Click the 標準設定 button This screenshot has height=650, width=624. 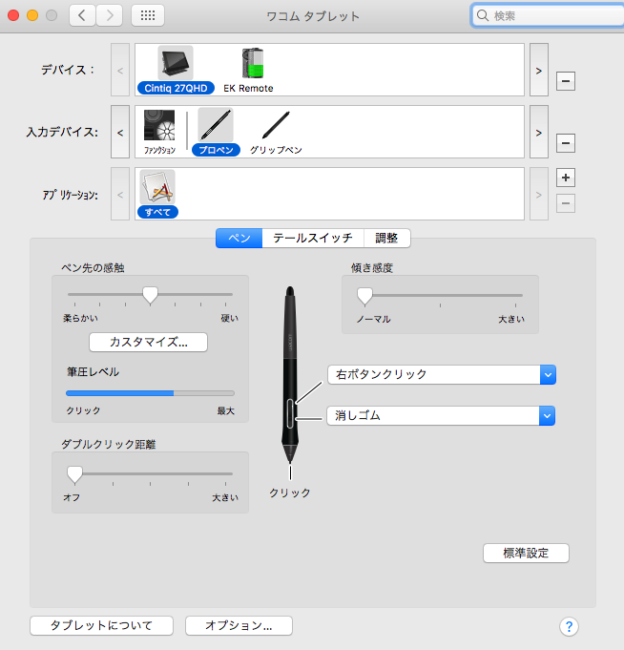526,554
